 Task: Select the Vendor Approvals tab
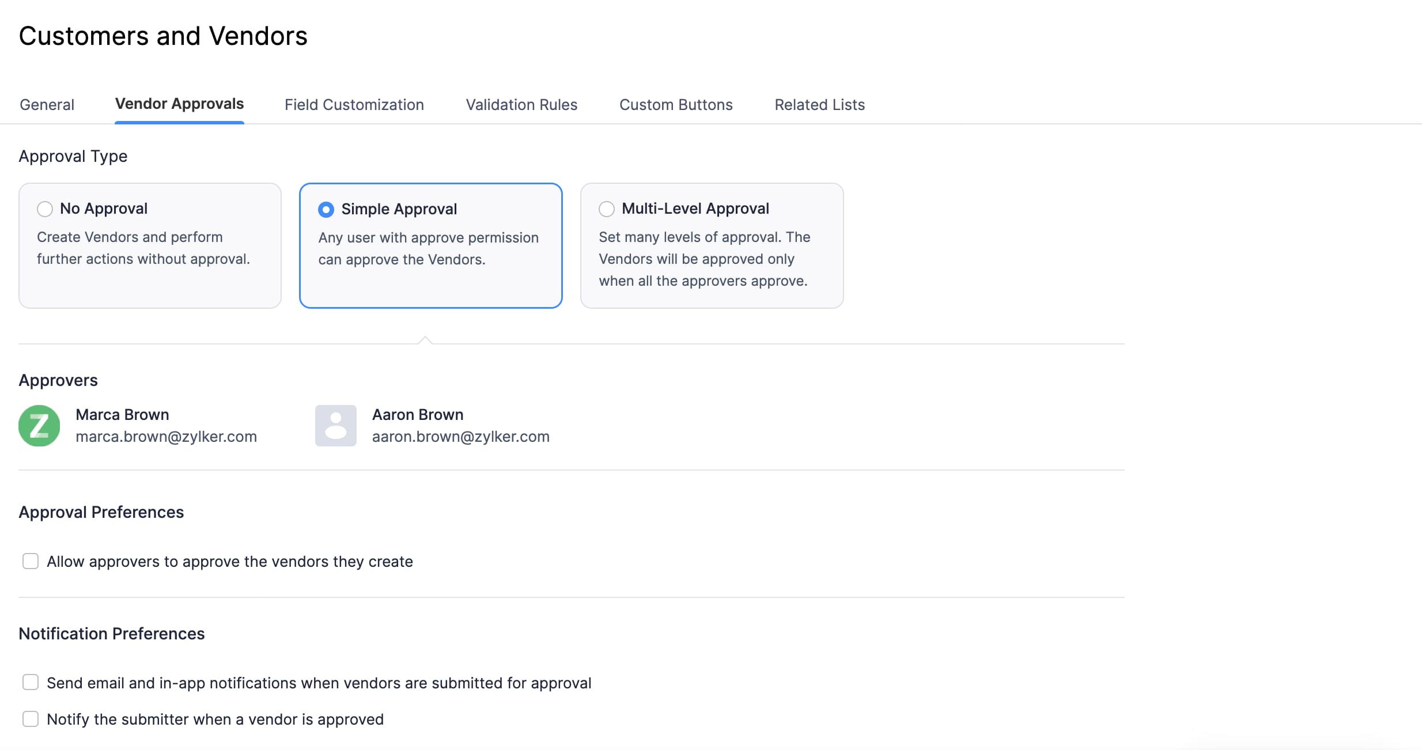click(x=179, y=104)
